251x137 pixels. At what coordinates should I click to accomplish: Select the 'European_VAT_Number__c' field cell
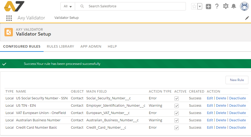(108, 113)
